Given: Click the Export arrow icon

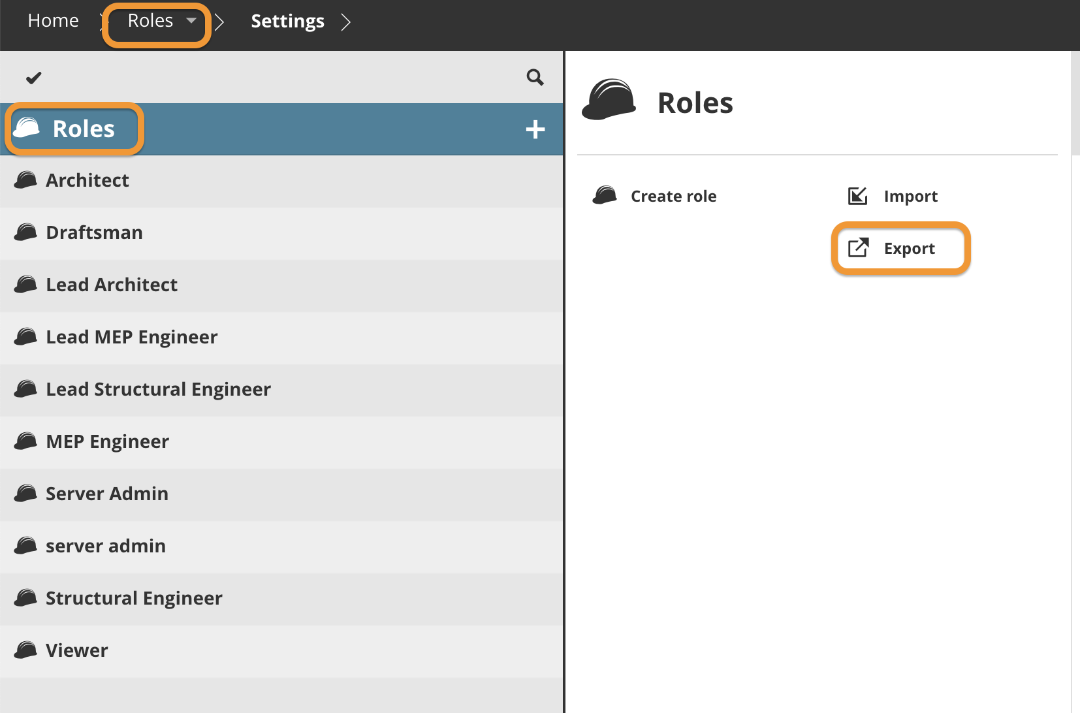Looking at the screenshot, I should [x=858, y=248].
